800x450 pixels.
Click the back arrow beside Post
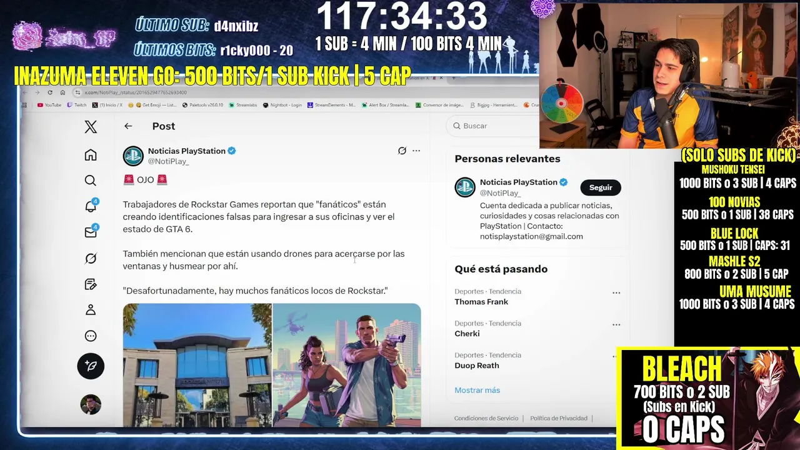pos(128,126)
